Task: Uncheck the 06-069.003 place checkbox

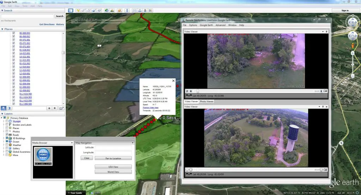Action: click(x=14, y=33)
